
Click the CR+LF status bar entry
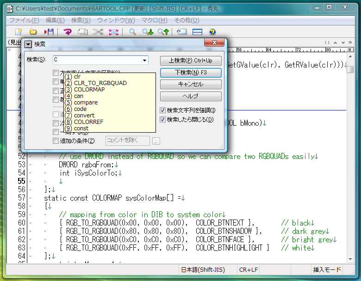point(249,270)
